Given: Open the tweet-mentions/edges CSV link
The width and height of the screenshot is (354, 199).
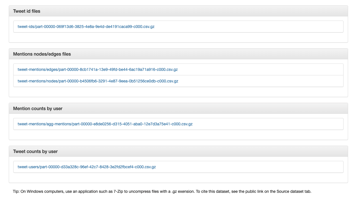Looking at the screenshot, I should [x=98, y=69].
